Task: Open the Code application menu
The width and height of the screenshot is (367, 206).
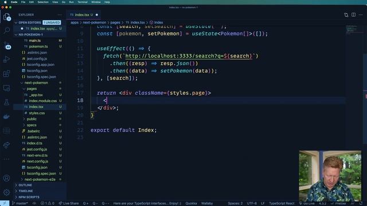Action: (14, 2)
